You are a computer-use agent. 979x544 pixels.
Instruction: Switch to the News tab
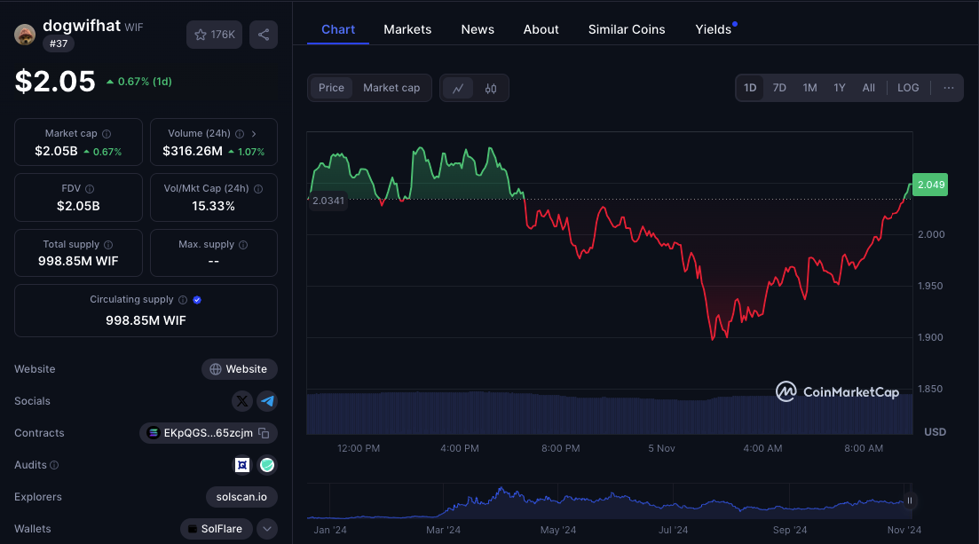478,29
